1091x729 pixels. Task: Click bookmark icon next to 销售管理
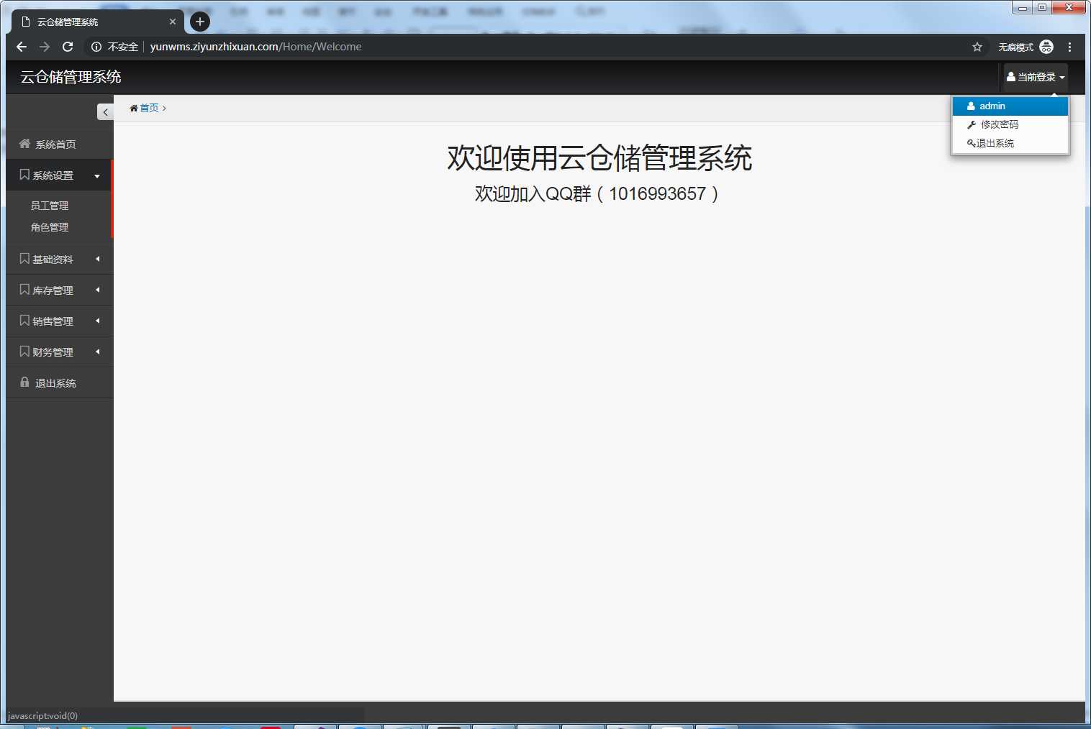24,320
